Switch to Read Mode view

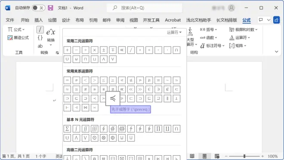coord(192,156)
